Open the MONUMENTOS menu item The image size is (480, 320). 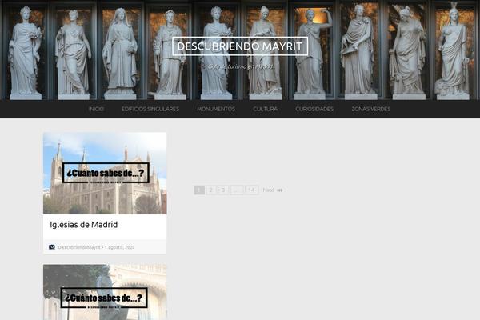[216, 109]
